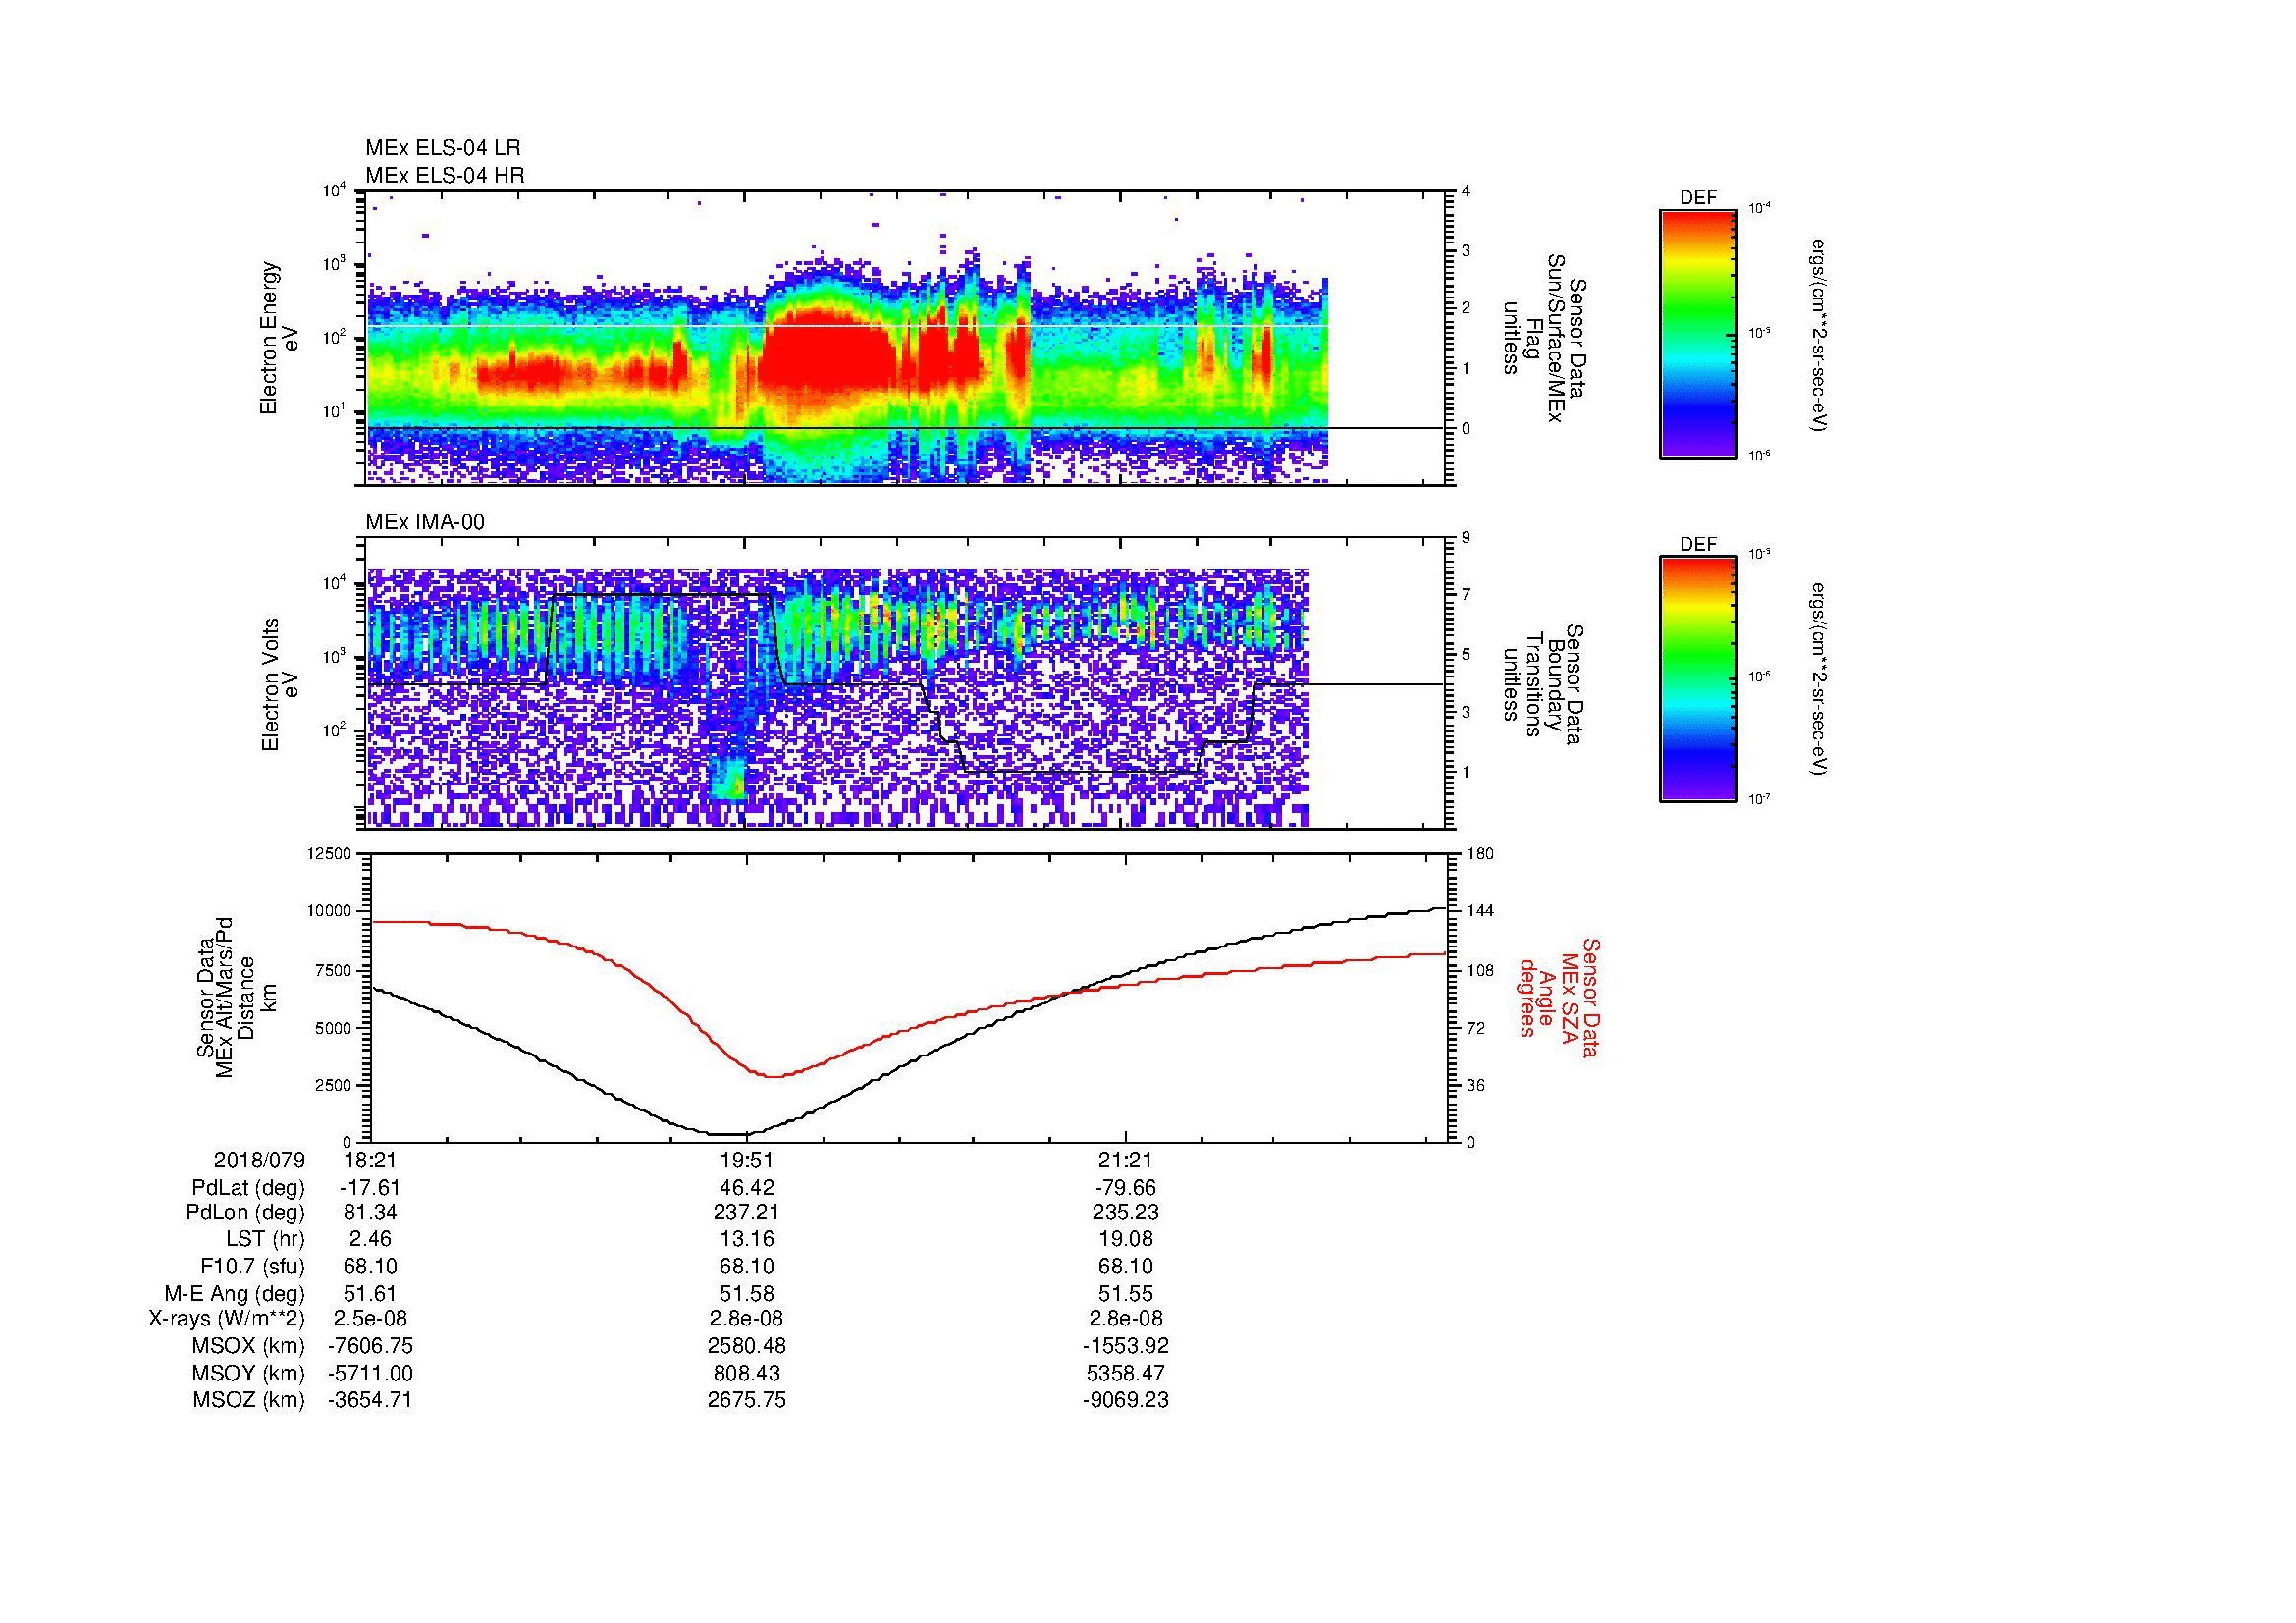Click the PdLat value '-17.61'
Image resolution: width=2296 pixels, height=1623 pixels.
point(370,1188)
